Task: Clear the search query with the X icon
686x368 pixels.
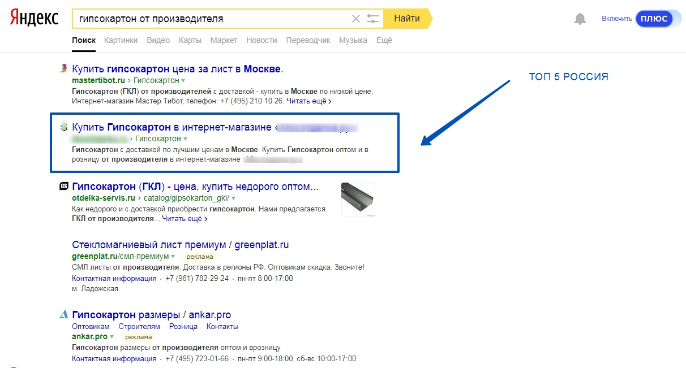Action: tap(356, 19)
